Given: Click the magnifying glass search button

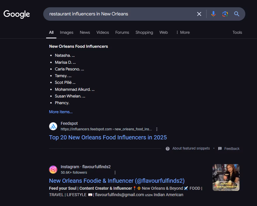Looking at the screenshot, I should (237, 14).
